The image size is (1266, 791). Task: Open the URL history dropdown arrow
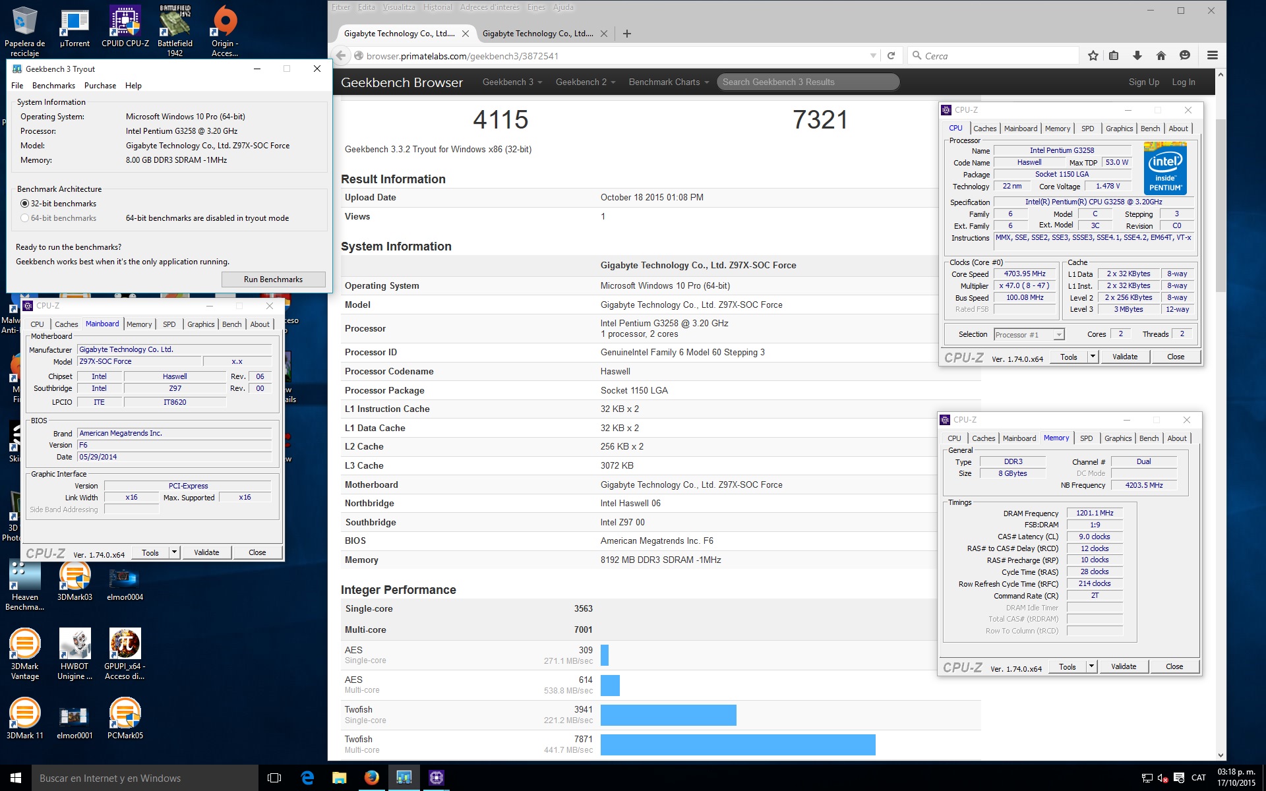coord(873,56)
